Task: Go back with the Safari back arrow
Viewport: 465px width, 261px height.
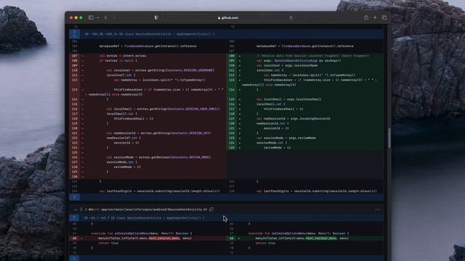Action: (x=106, y=17)
